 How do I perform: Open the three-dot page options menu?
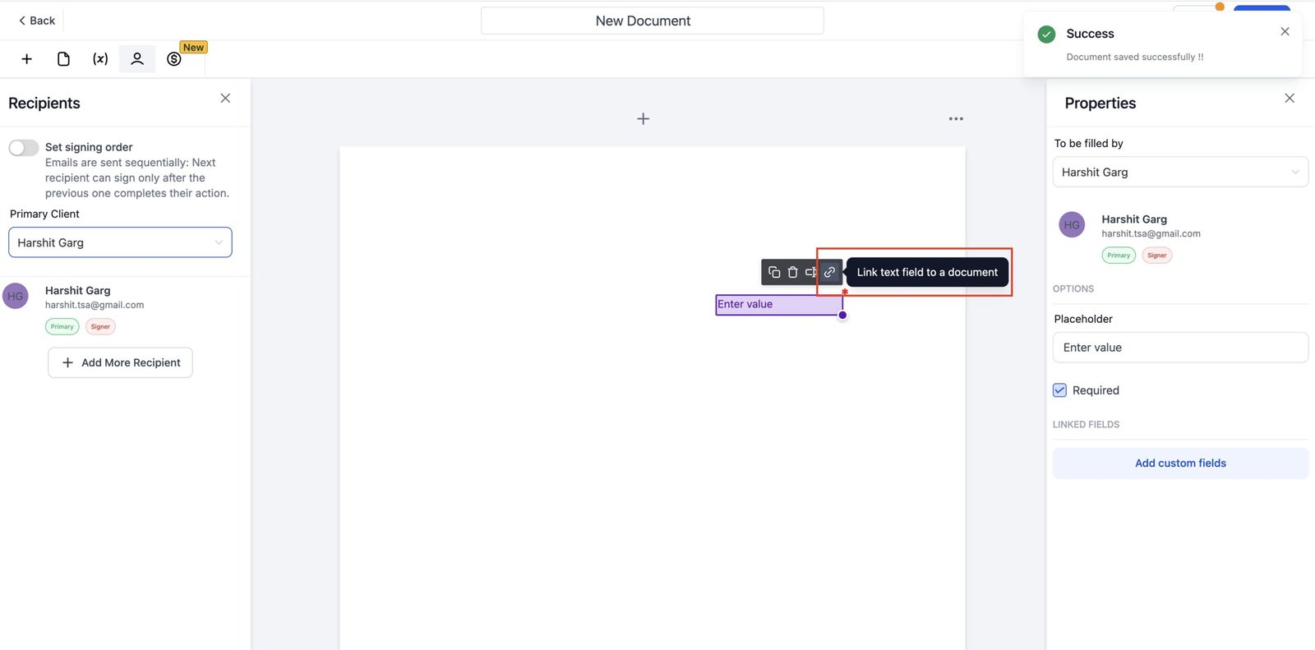tap(956, 119)
